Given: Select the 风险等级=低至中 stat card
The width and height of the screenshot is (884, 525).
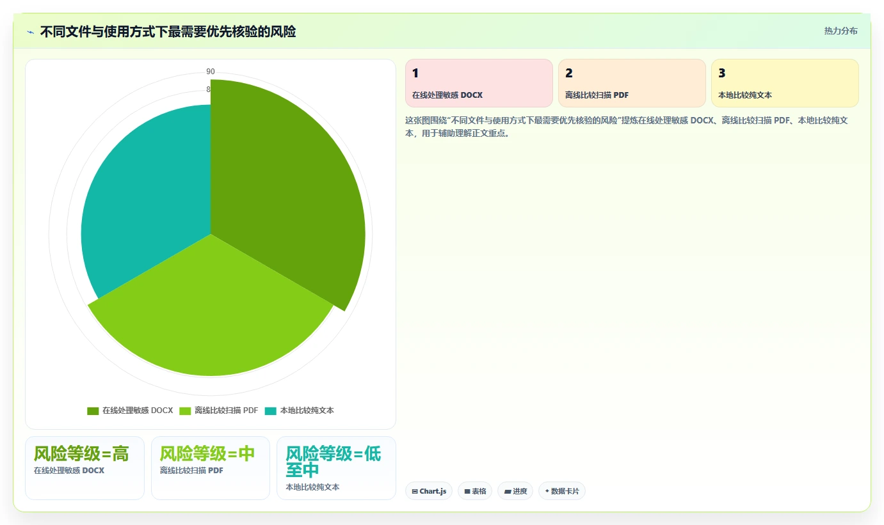Looking at the screenshot, I should click(x=336, y=468).
